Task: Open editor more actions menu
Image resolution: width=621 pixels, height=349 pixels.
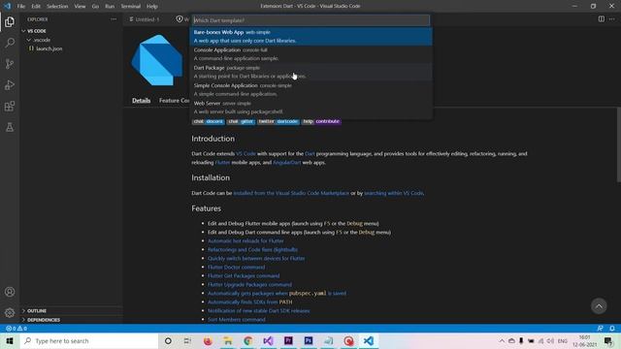Action: click(x=612, y=19)
